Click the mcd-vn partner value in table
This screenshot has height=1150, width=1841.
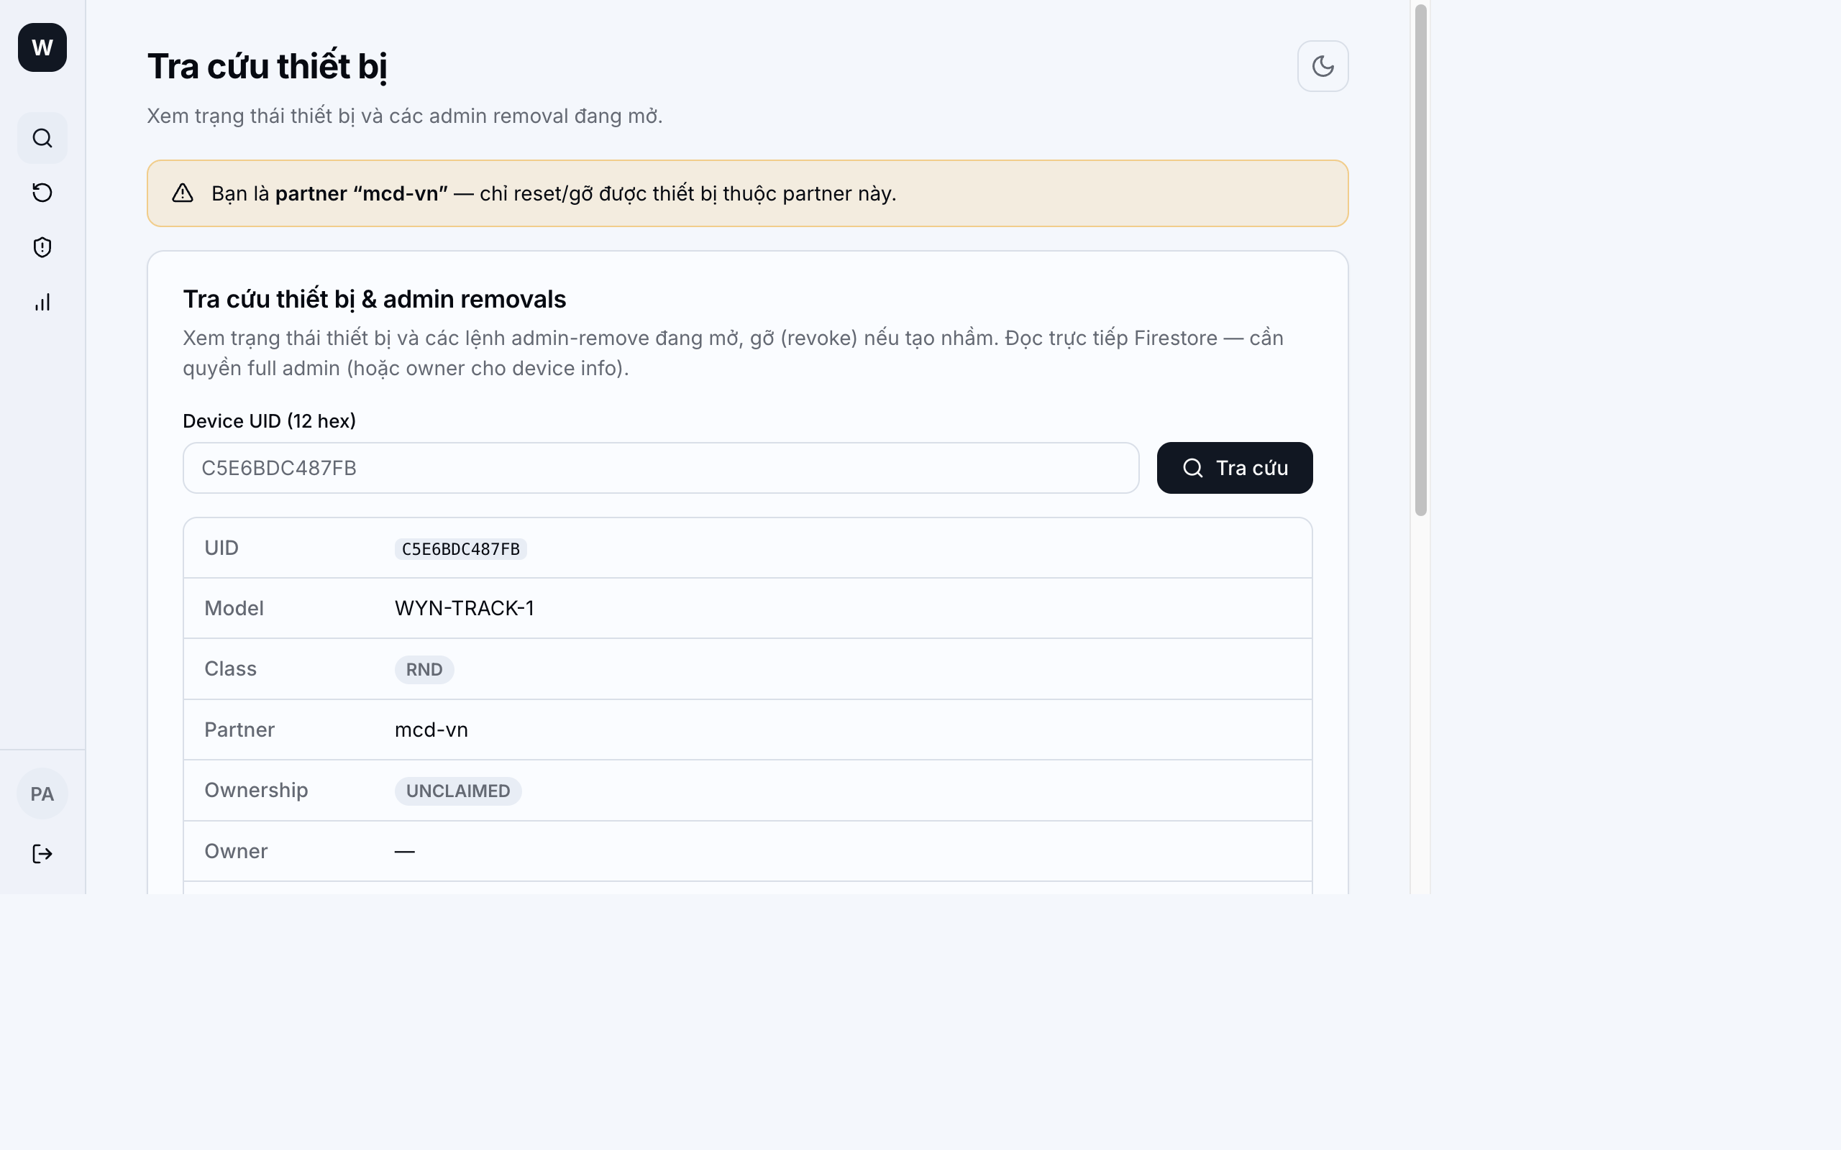(431, 730)
